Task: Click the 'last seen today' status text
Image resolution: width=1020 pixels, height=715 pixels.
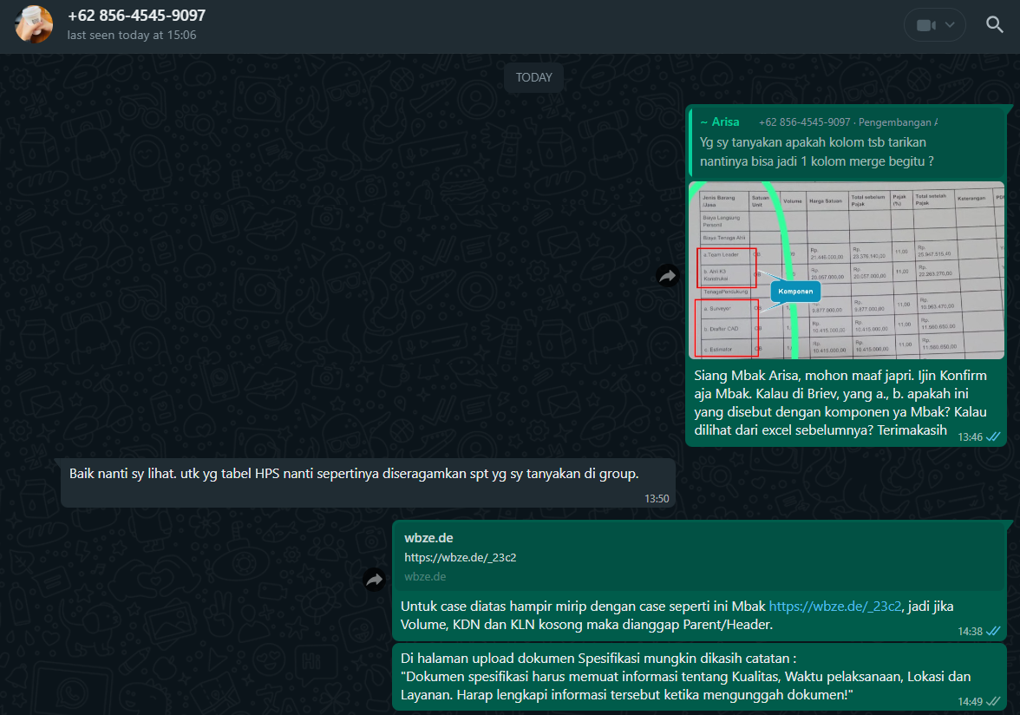Action: click(132, 36)
